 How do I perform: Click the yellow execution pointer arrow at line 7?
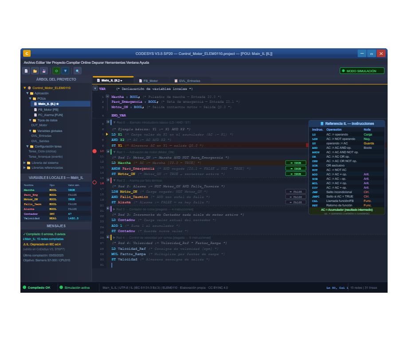coord(107,134)
